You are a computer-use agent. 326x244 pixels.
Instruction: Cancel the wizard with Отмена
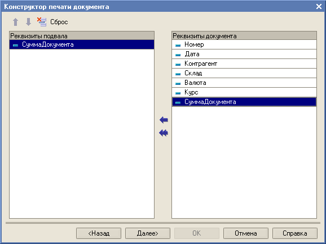tap(246, 233)
